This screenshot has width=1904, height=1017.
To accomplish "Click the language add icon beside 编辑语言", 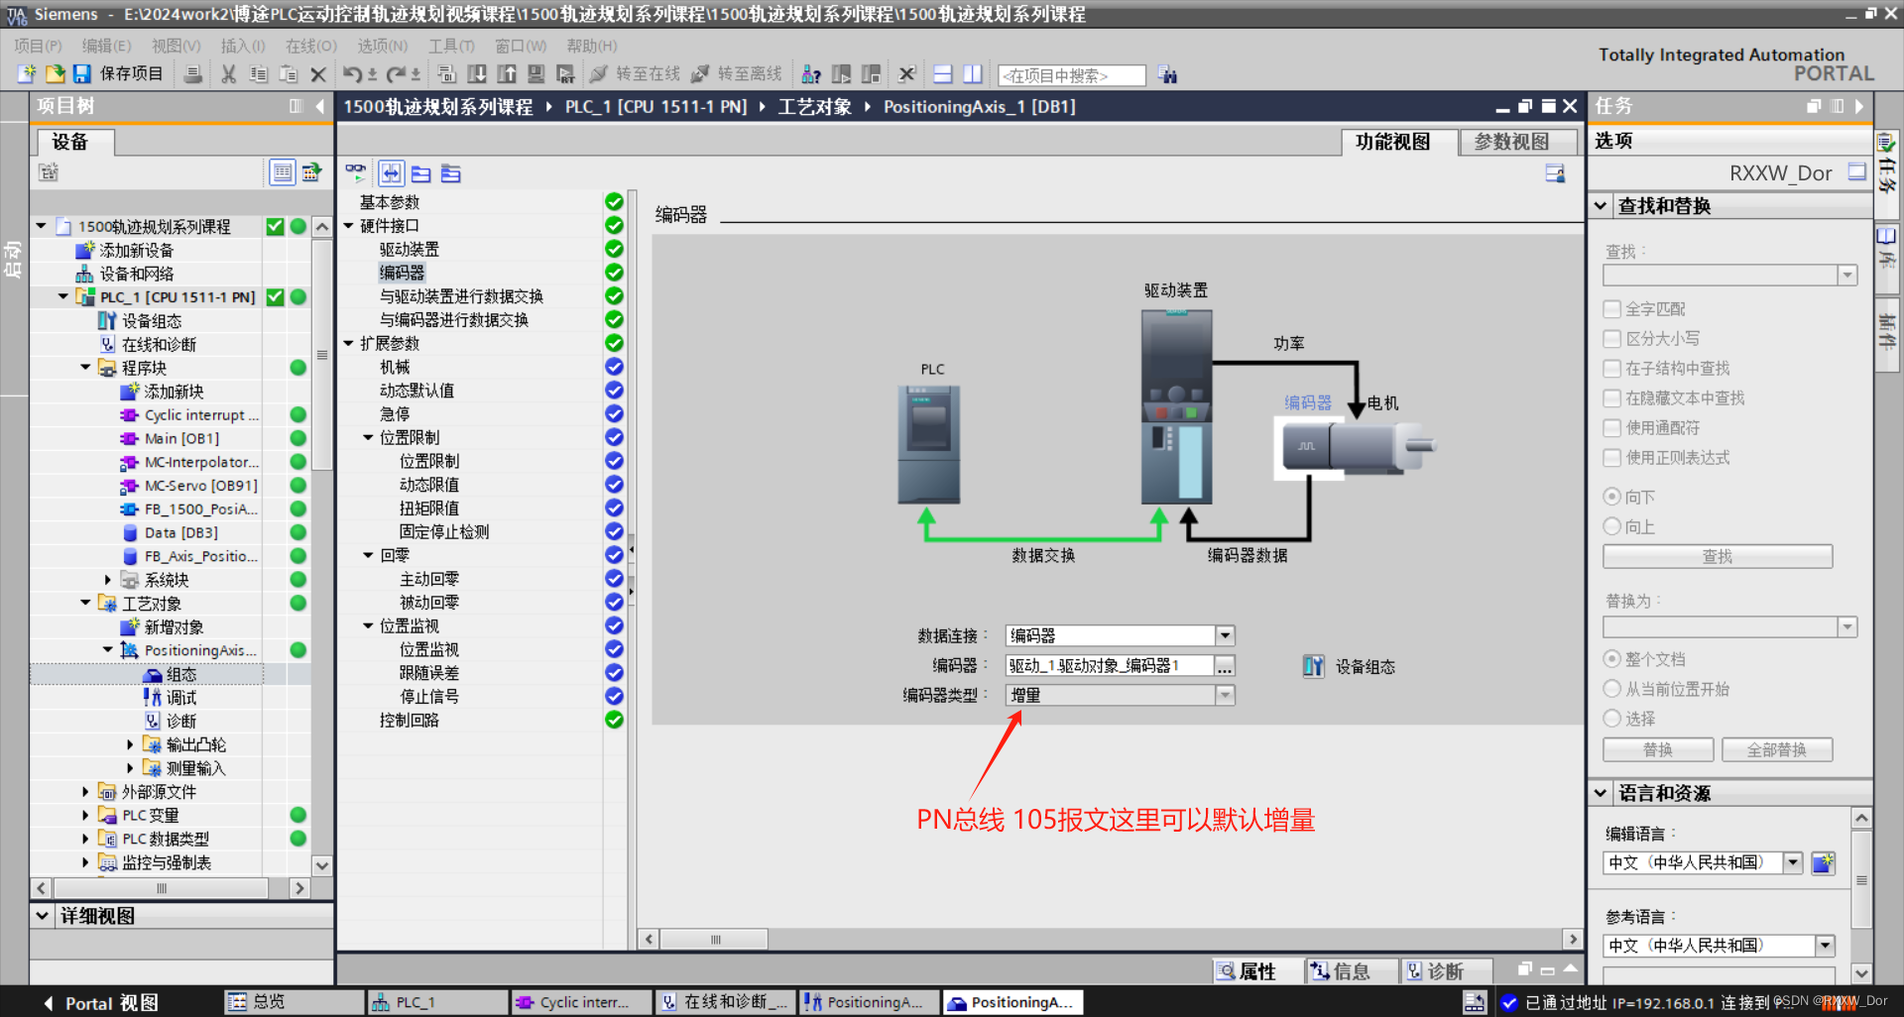I will tap(1823, 862).
